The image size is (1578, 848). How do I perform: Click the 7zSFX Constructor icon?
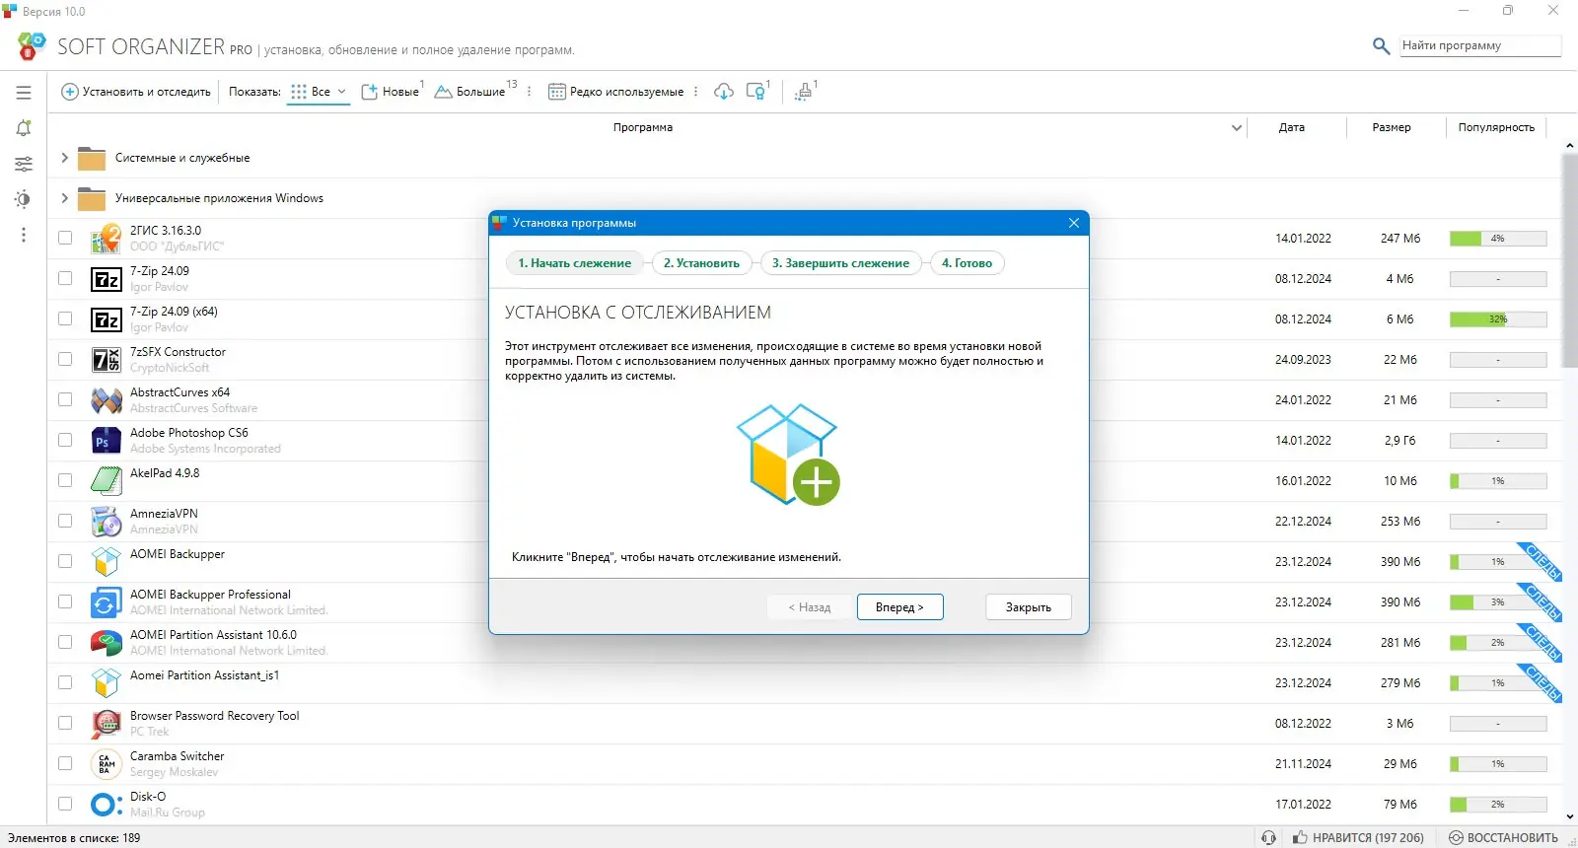[106, 360]
